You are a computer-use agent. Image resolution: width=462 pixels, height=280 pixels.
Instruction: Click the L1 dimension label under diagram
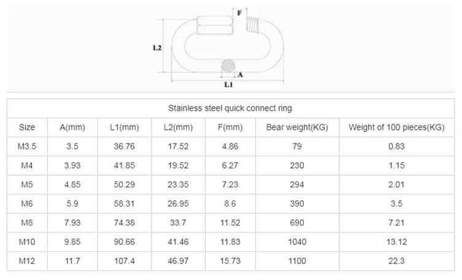(x=228, y=85)
